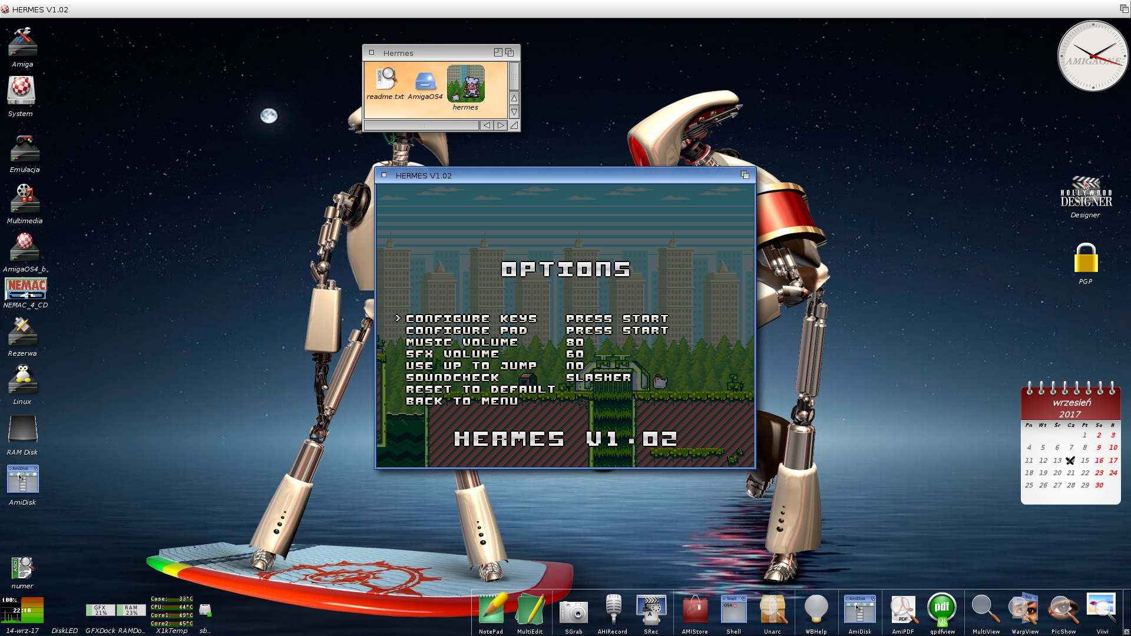This screenshot has width=1131, height=636.
Task: Open readme.txt in the Hermes drawer
Action: [385, 79]
